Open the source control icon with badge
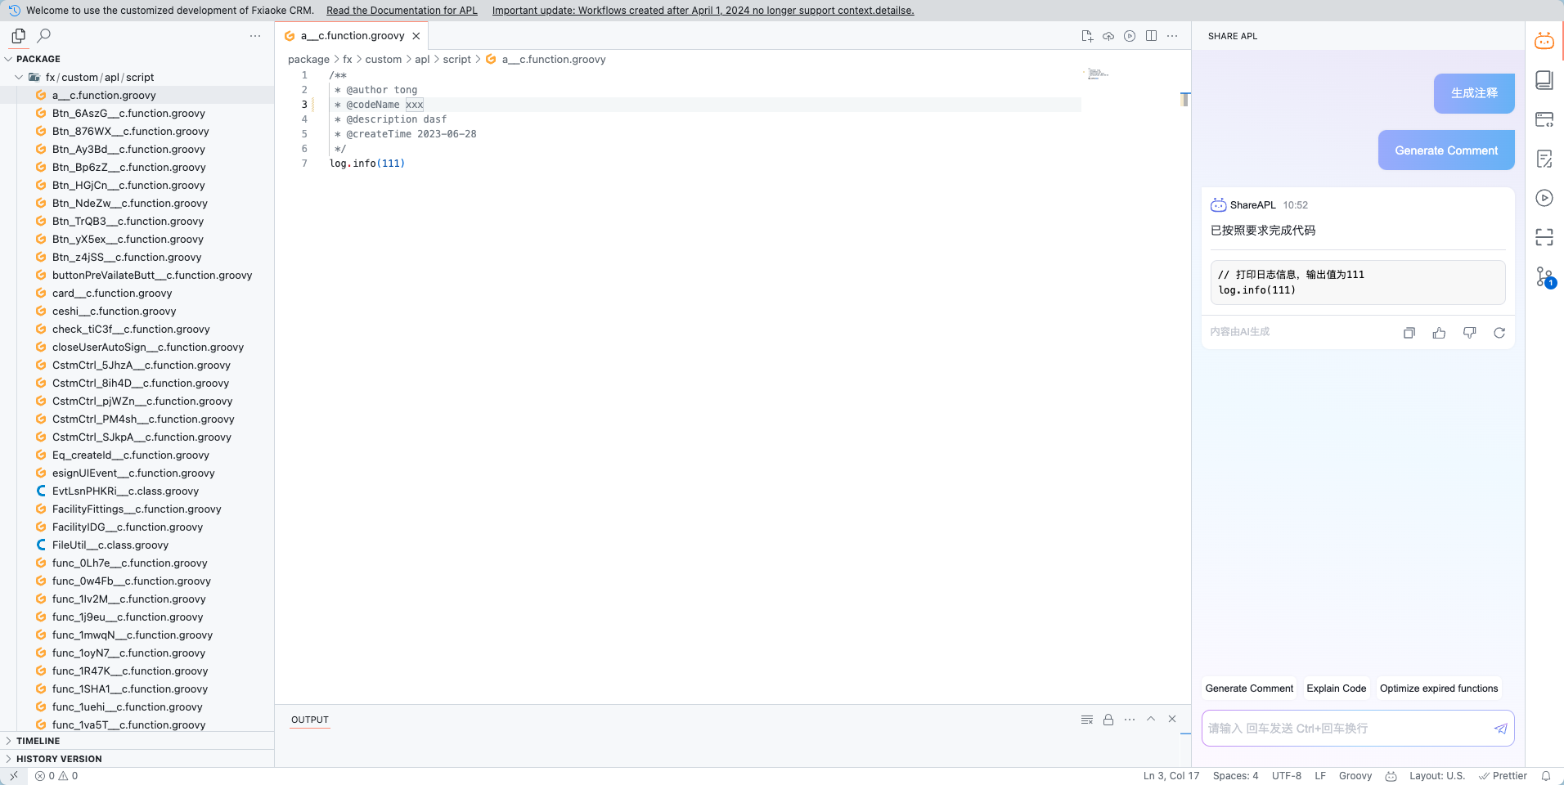 pos(1544,277)
